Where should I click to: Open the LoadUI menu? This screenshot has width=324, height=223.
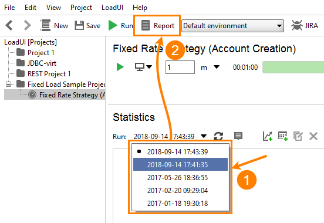[112, 8]
